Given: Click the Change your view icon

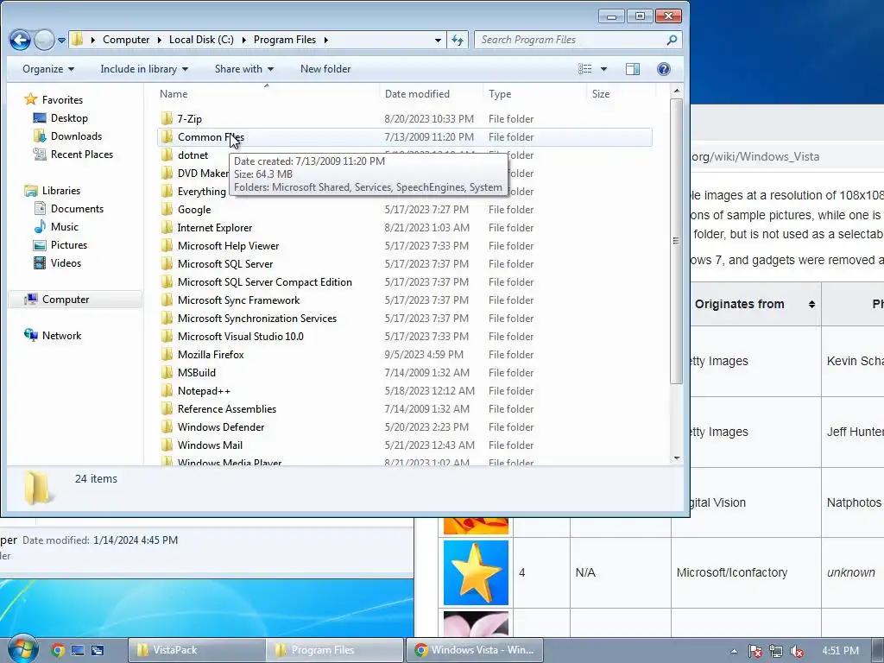Looking at the screenshot, I should 584,69.
